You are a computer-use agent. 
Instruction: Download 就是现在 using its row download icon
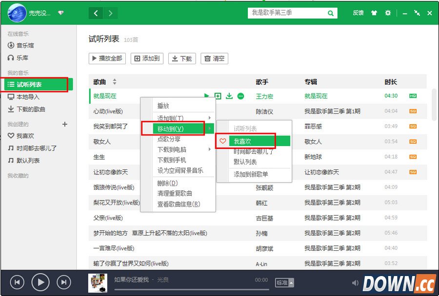tap(229, 96)
